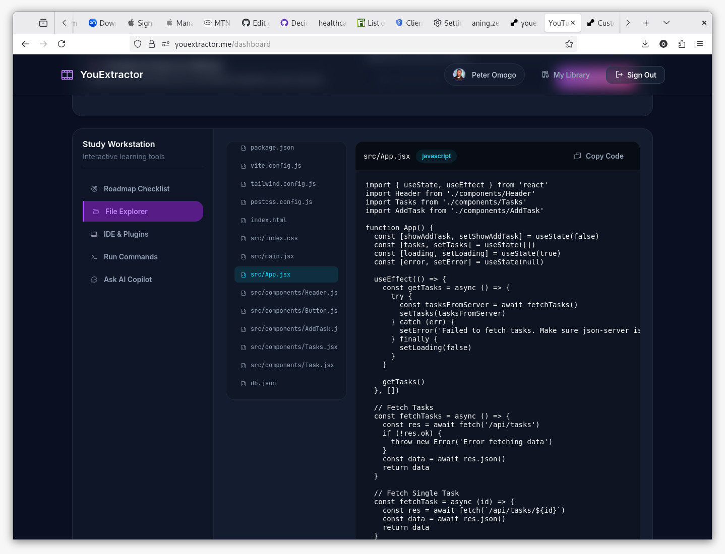This screenshot has width=725, height=554.
Task: Select File Explorer in the sidebar
Action: click(x=143, y=212)
